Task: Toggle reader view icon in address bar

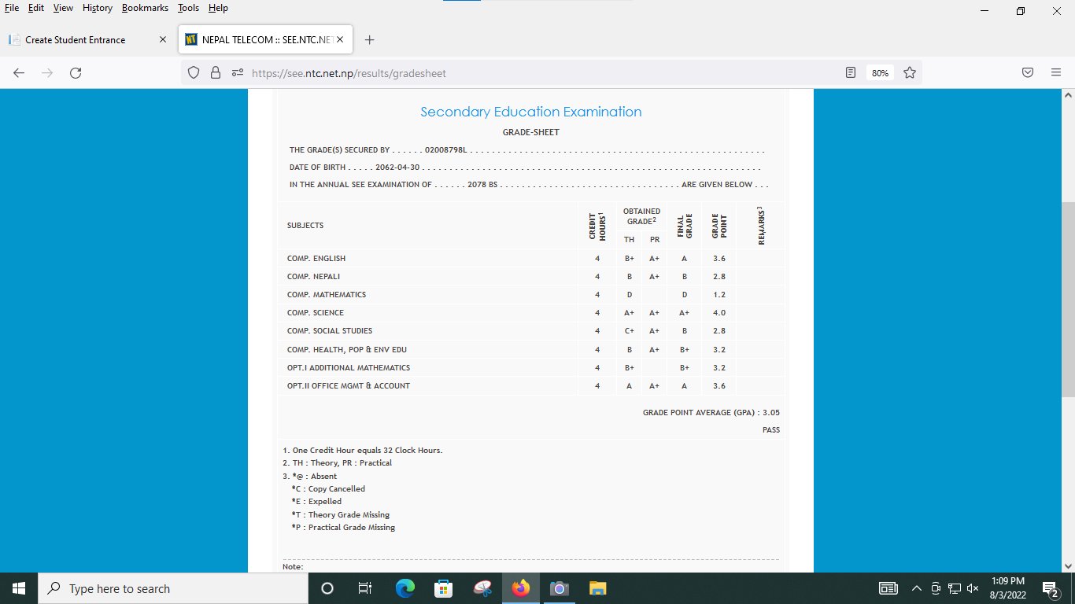Action: 850,73
